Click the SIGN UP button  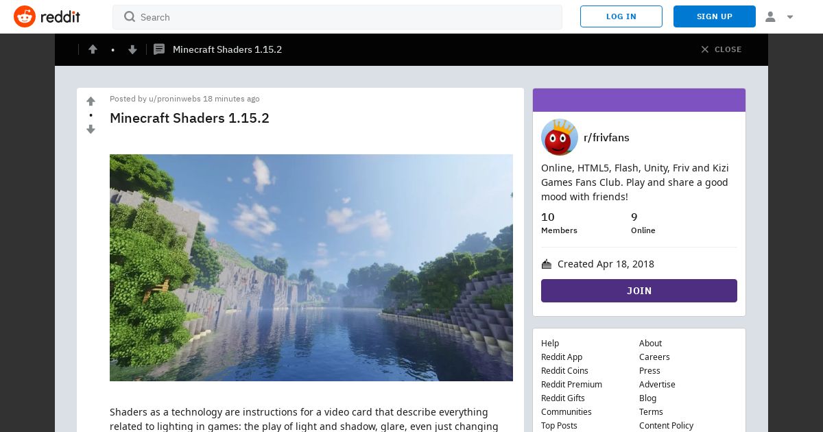pyautogui.click(x=715, y=16)
